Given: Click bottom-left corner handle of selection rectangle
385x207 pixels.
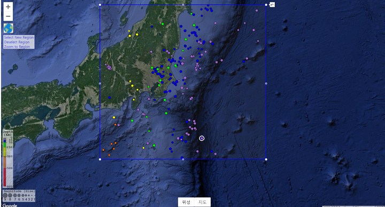Looking at the screenshot, I should 100,159.
